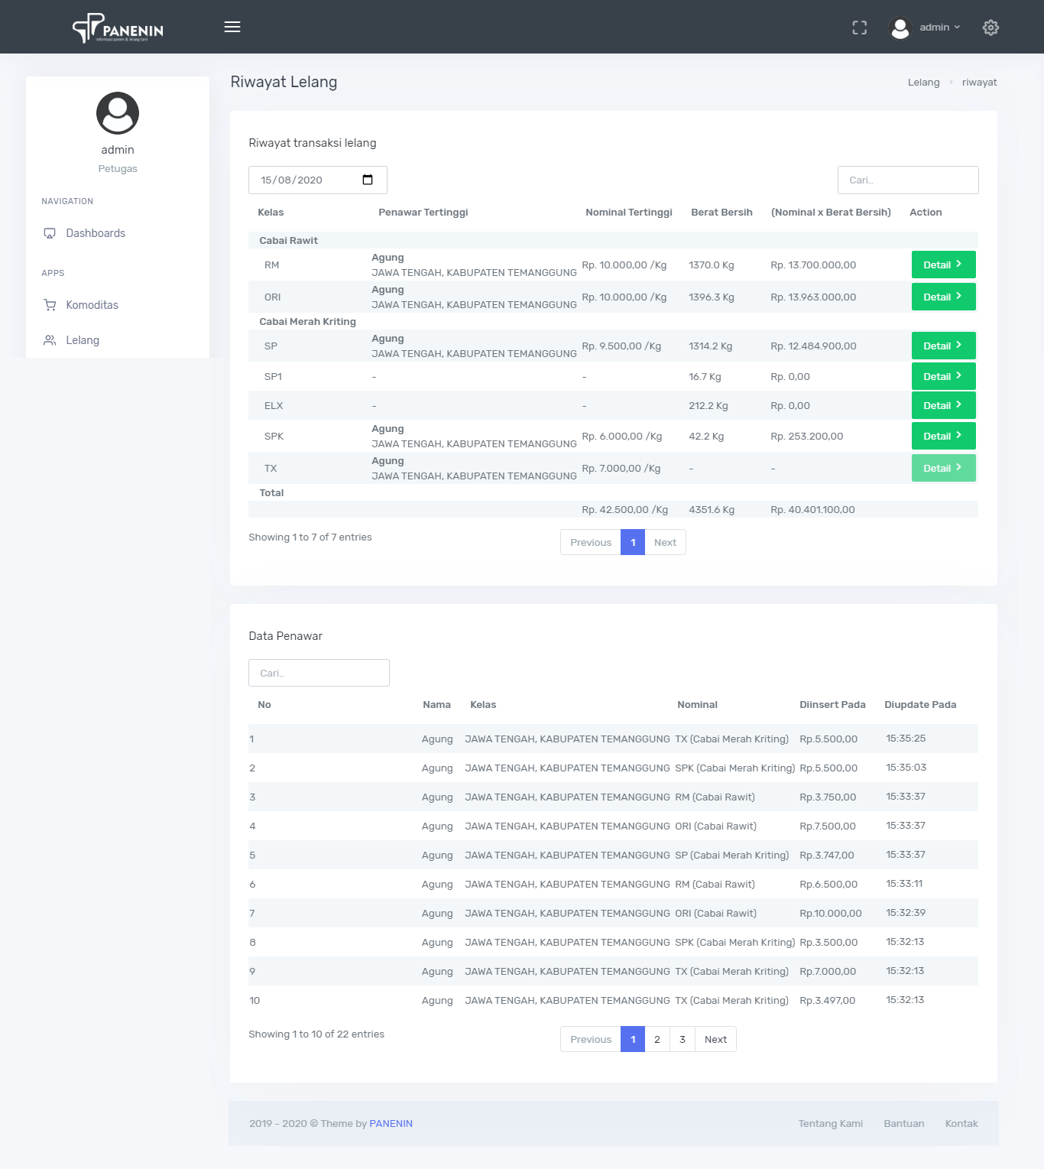Sort by the Nominal Tertinggi column
The image size is (1044, 1169).
[629, 213]
